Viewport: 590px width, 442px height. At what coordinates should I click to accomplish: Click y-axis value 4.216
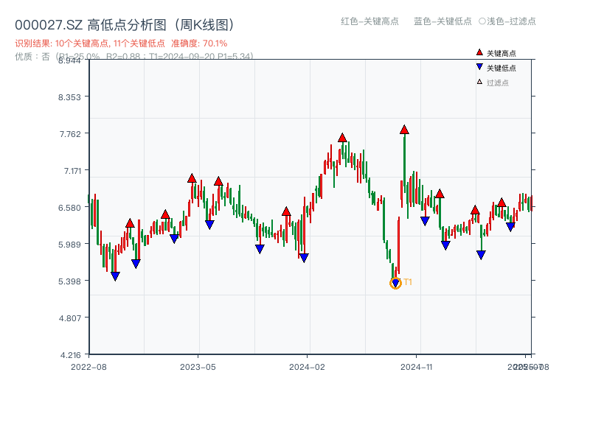pos(70,355)
